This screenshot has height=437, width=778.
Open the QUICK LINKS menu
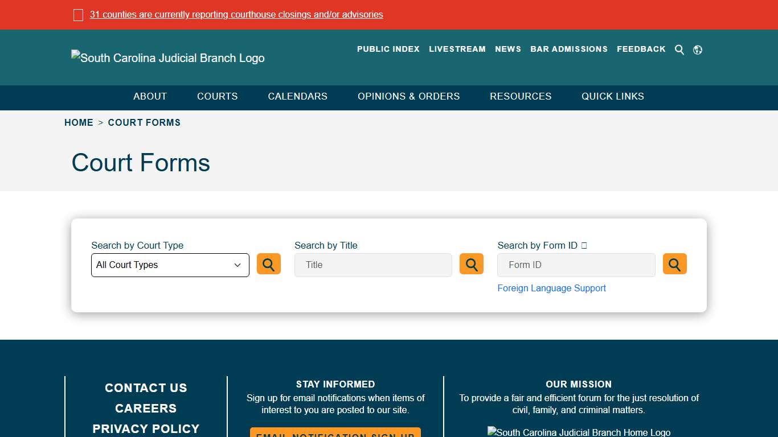[612, 97]
